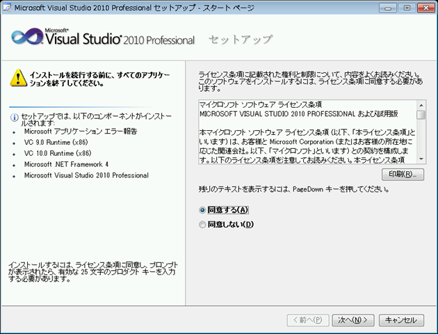Select the 同意しない(D) radio button
438x334 pixels.
(203, 224)
